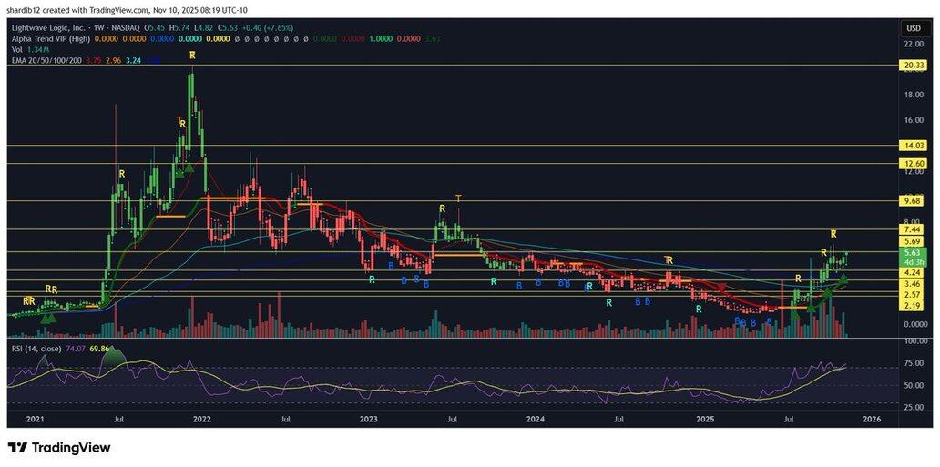Image resolution: width=940 pixels, height=467 pixels.
Task: Click the yellow T marker in mid-2023
Action: [458, 198]
